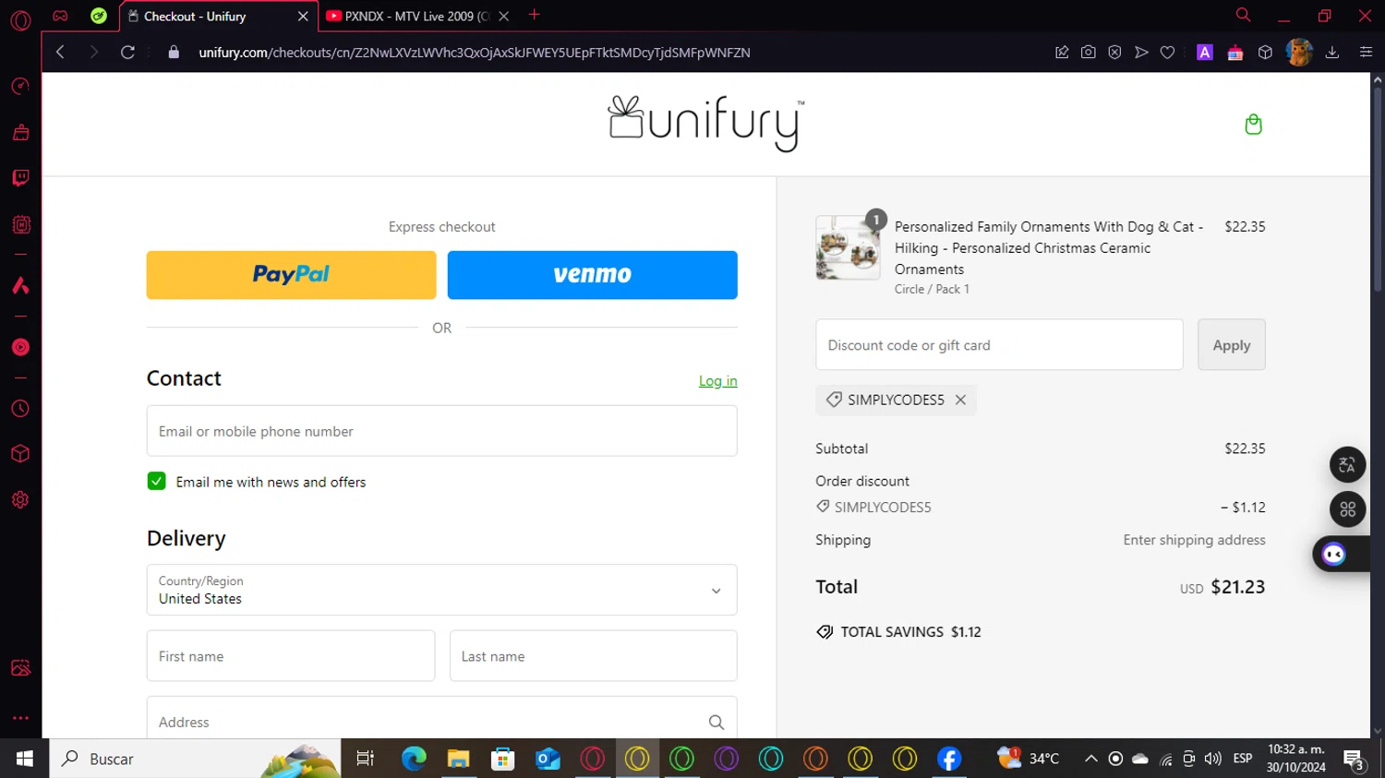This screenshot has height=778, width=1385.
Task: Click the TOTAL SAVINGS $1.12 text
Action: point(910,632)
